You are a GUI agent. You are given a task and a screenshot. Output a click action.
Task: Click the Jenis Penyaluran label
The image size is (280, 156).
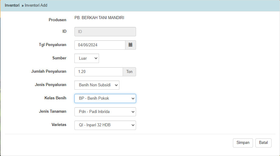(50, 85)
